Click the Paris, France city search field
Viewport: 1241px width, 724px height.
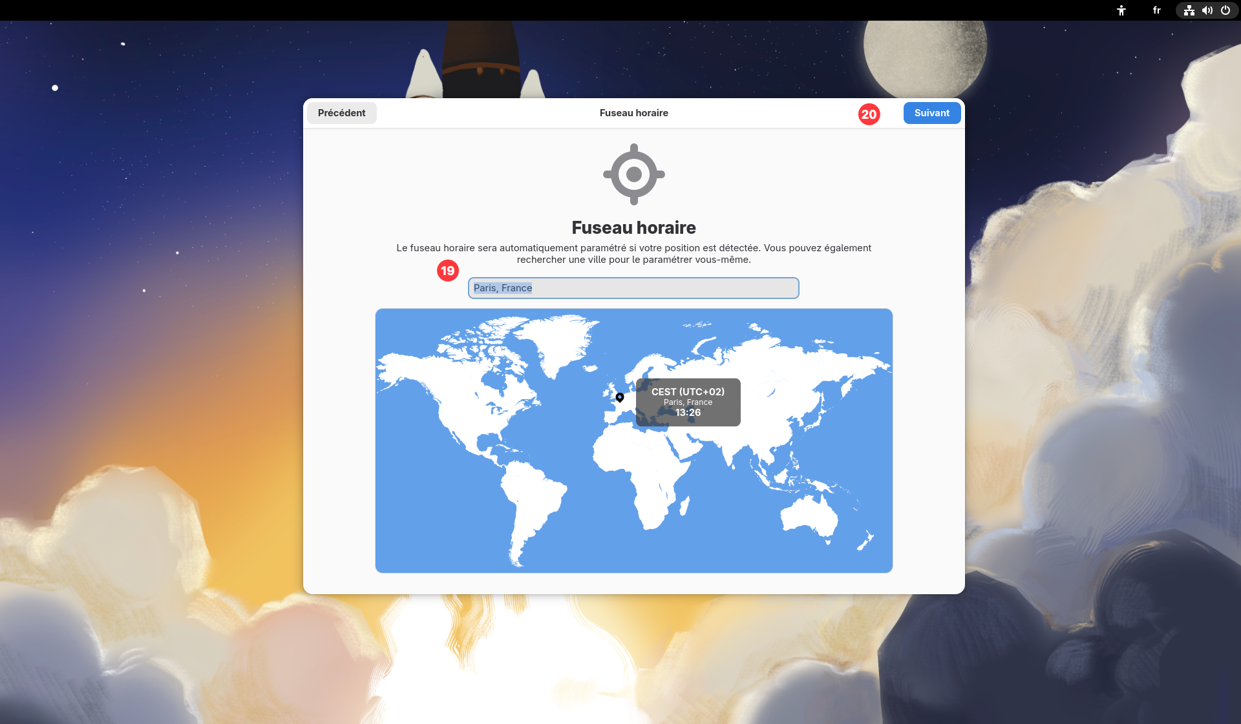coord(633,288)
